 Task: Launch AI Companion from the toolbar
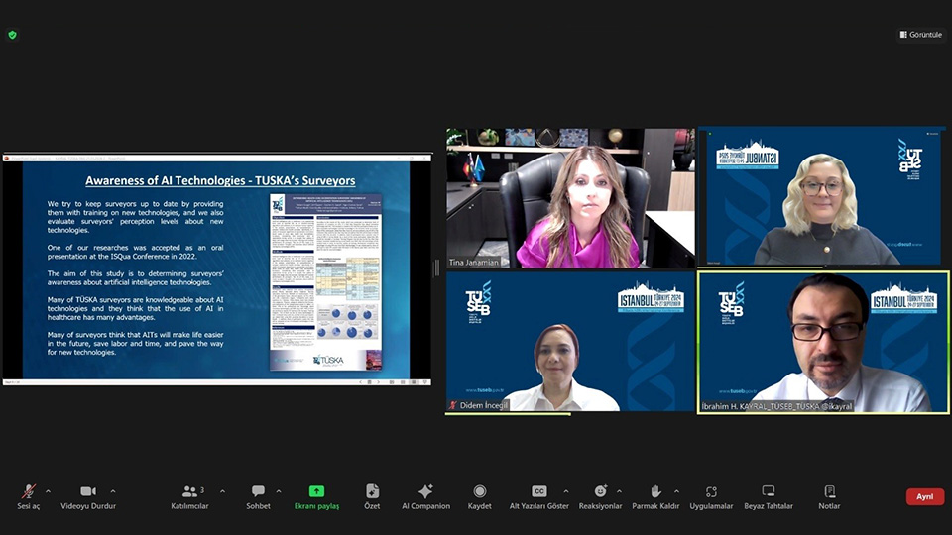[x=425, y=496]
